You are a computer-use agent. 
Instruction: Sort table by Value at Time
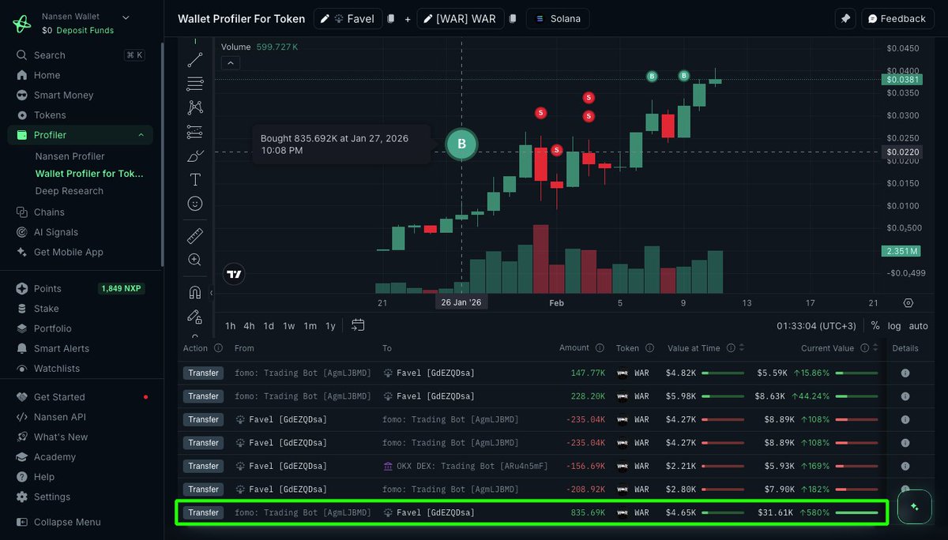point(742,348)
